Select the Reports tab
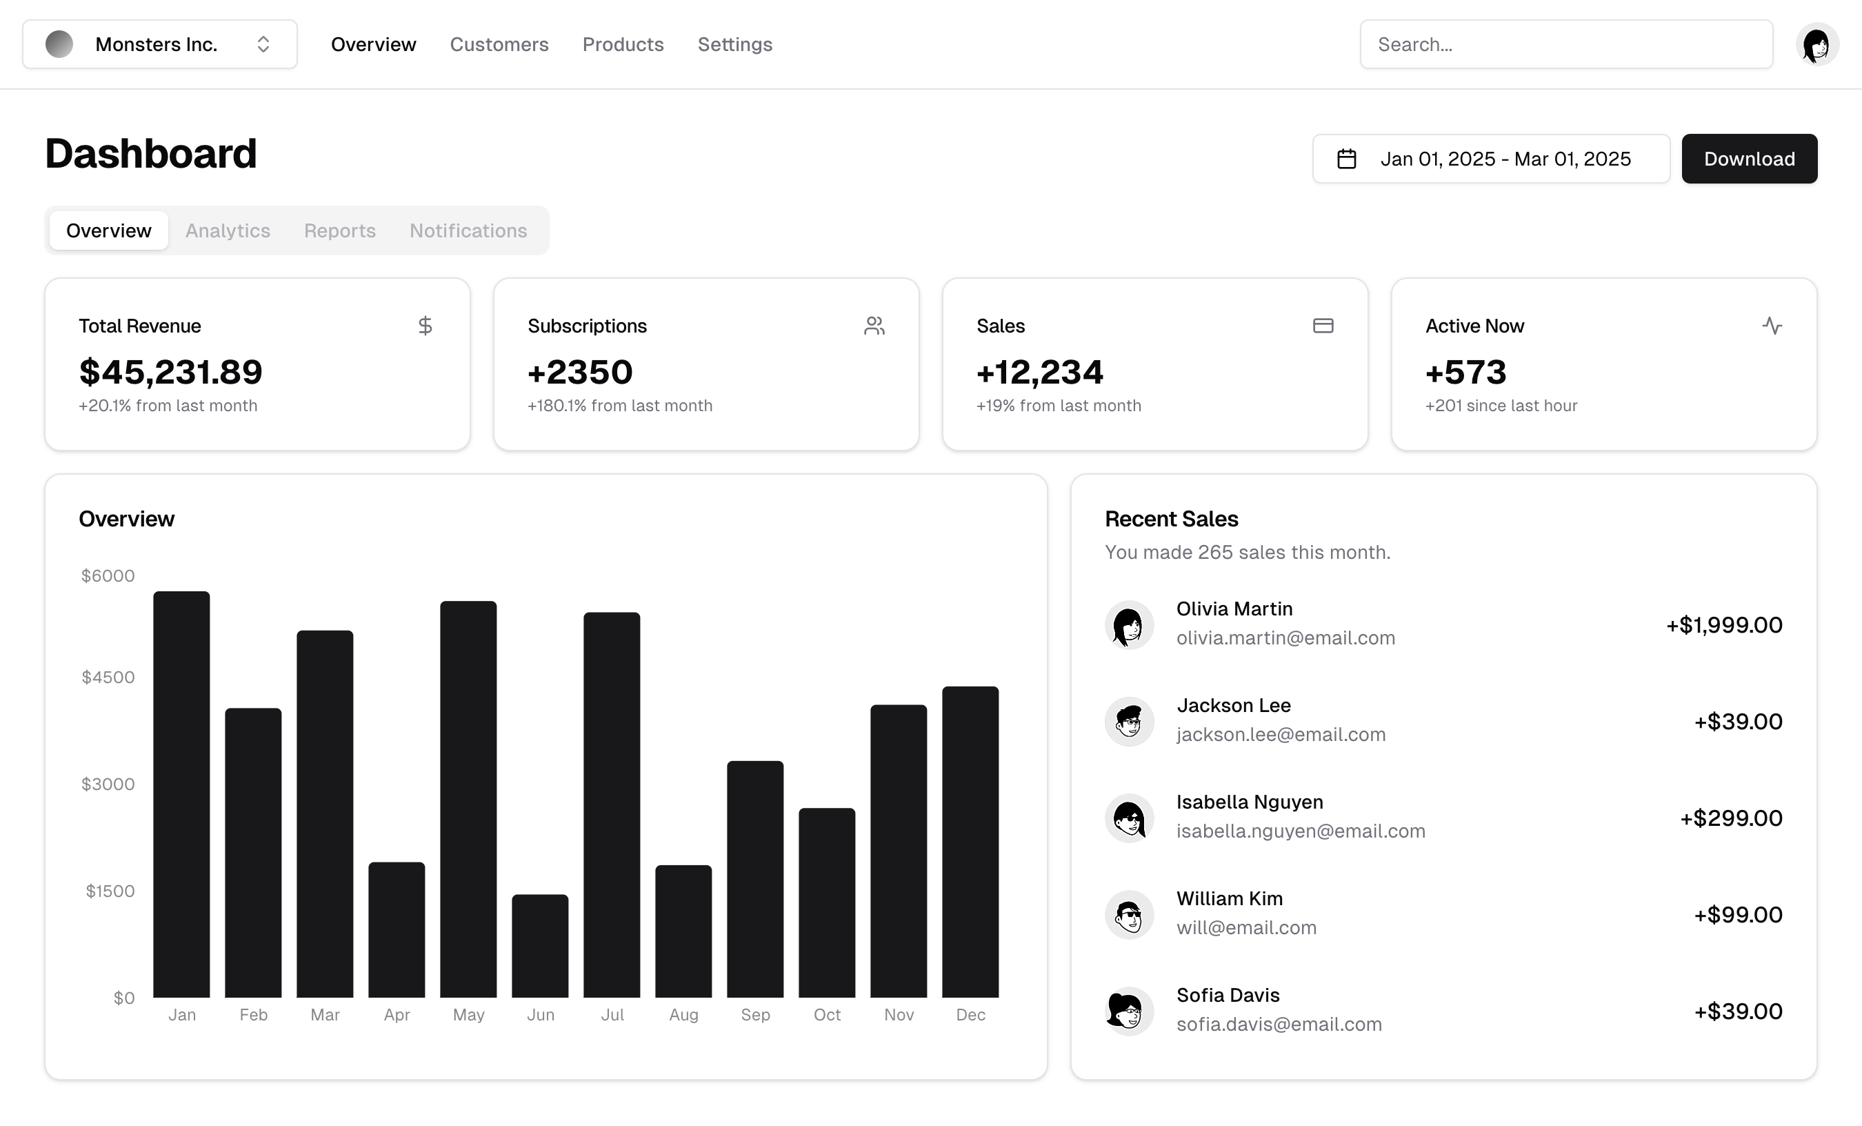Image resolution: width=1862 pixels, height=1126 pixels. [339, 230]
